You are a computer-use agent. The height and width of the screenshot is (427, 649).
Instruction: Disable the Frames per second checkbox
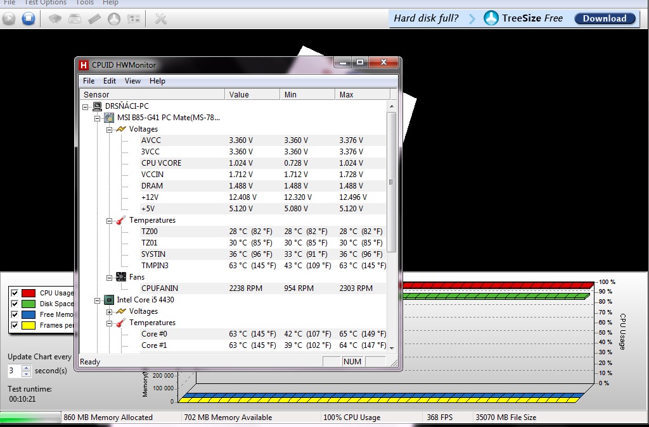tap(15, 325)
